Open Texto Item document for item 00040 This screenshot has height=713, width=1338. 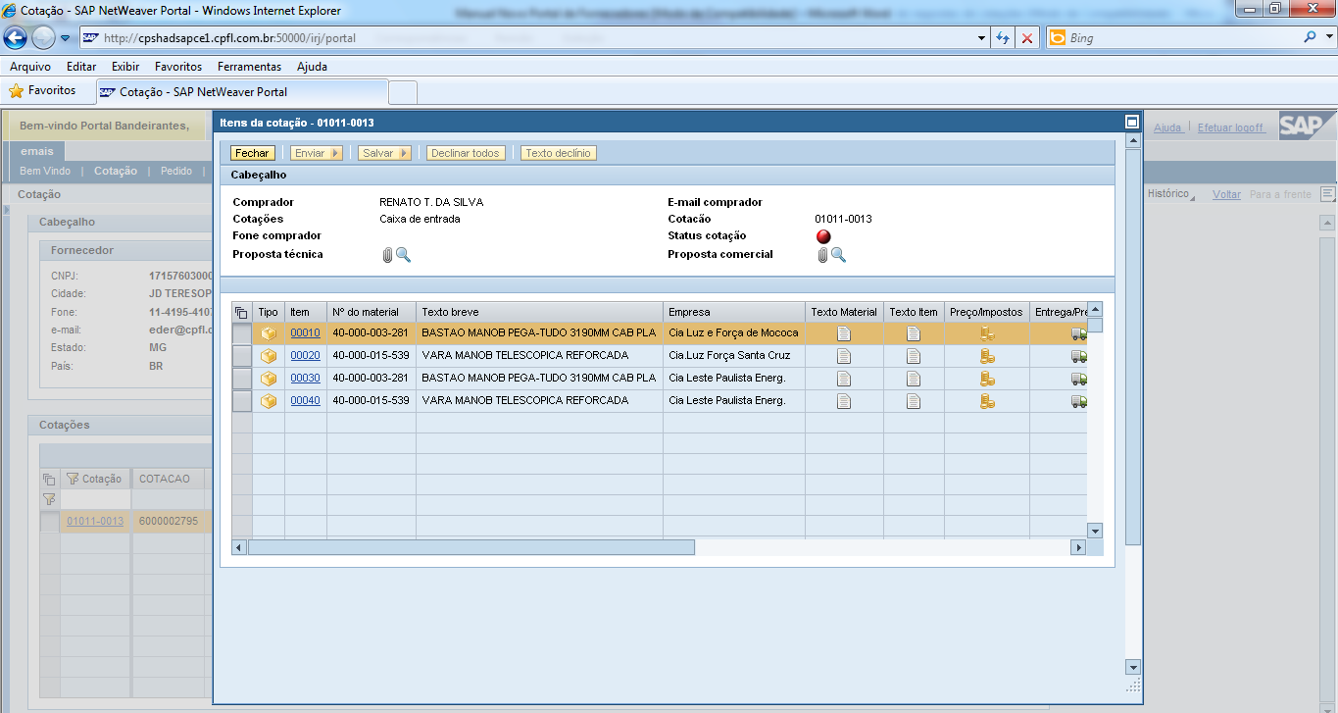click(914, 401)
